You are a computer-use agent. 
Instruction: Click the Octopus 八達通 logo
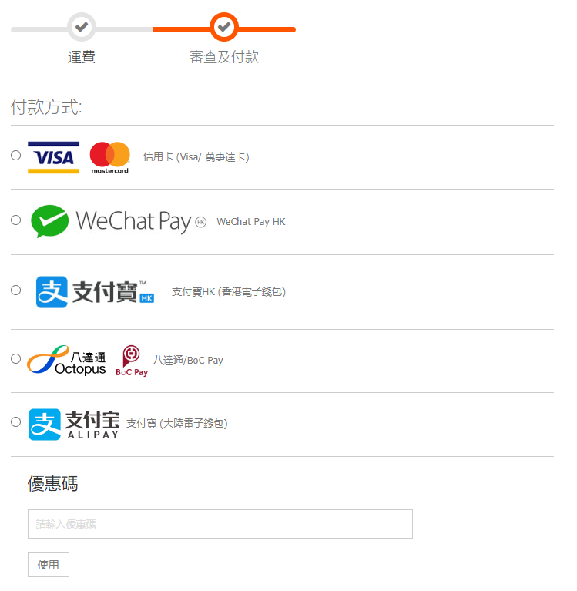pos(67,360)
